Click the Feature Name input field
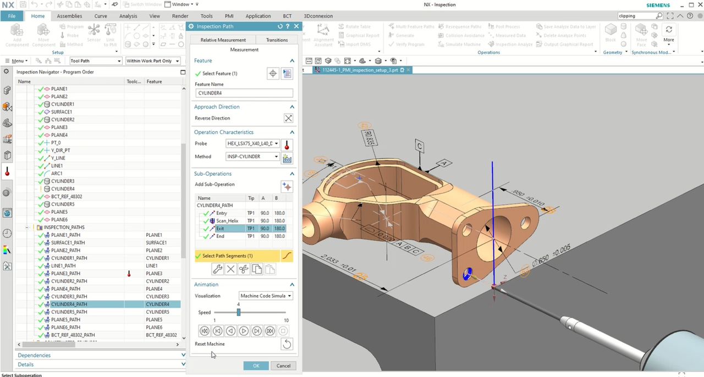 [x=244, y=93]
